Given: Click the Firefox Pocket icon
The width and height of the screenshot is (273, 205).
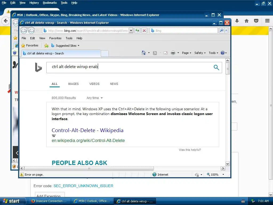Looking at the screenshot, I should point(256,21).
